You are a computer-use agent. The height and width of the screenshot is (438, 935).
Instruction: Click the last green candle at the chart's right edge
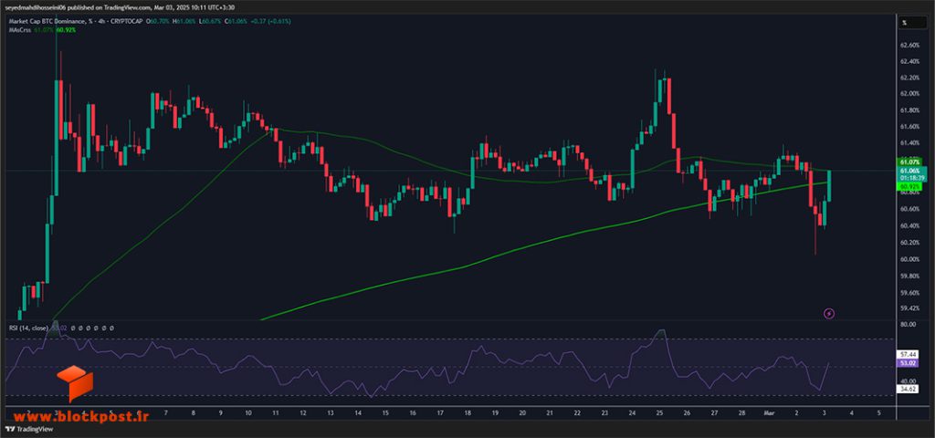tap(829, 186)
